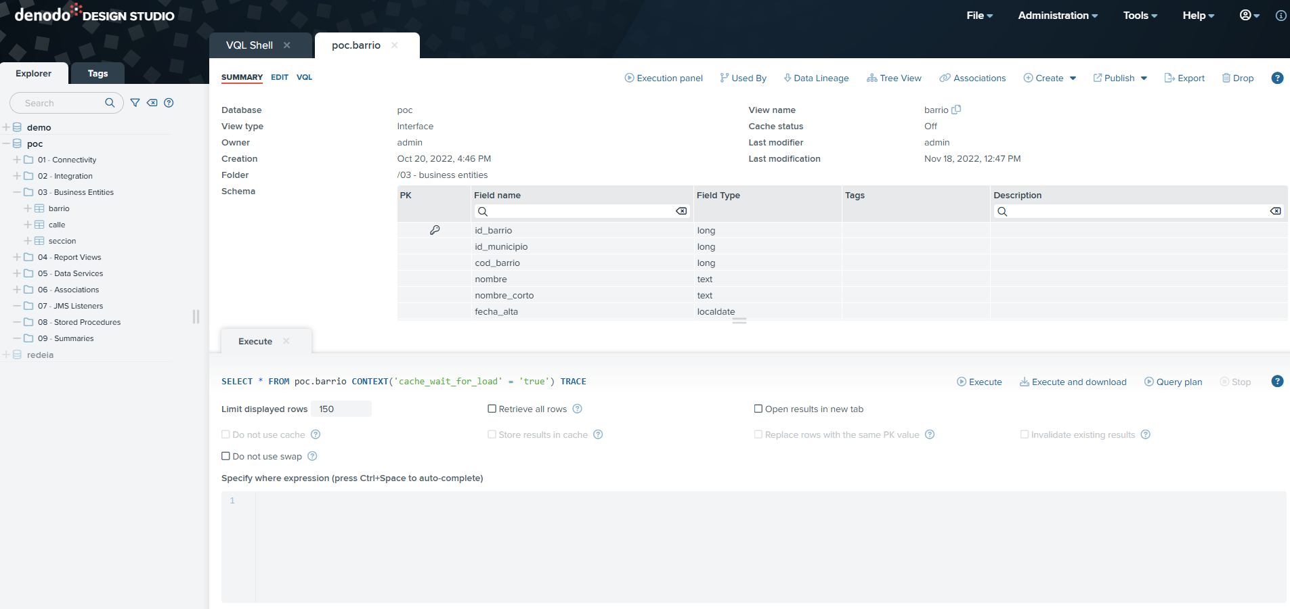Clear the Field name filter with the erase icon
The height and width of the screenshot is (609, 1290).
(681, 211)
